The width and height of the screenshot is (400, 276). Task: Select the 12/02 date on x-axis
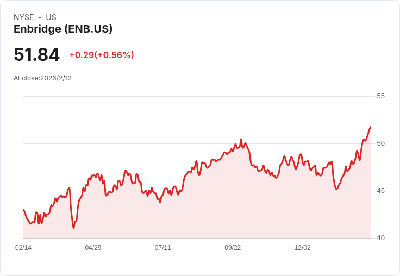tap(302, 248)
